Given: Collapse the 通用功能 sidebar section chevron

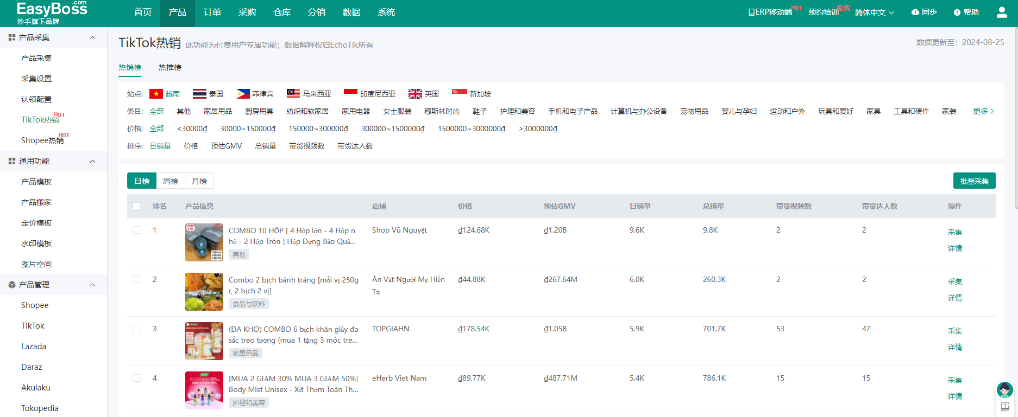Looking at the screenshot, I should [92, 161].
